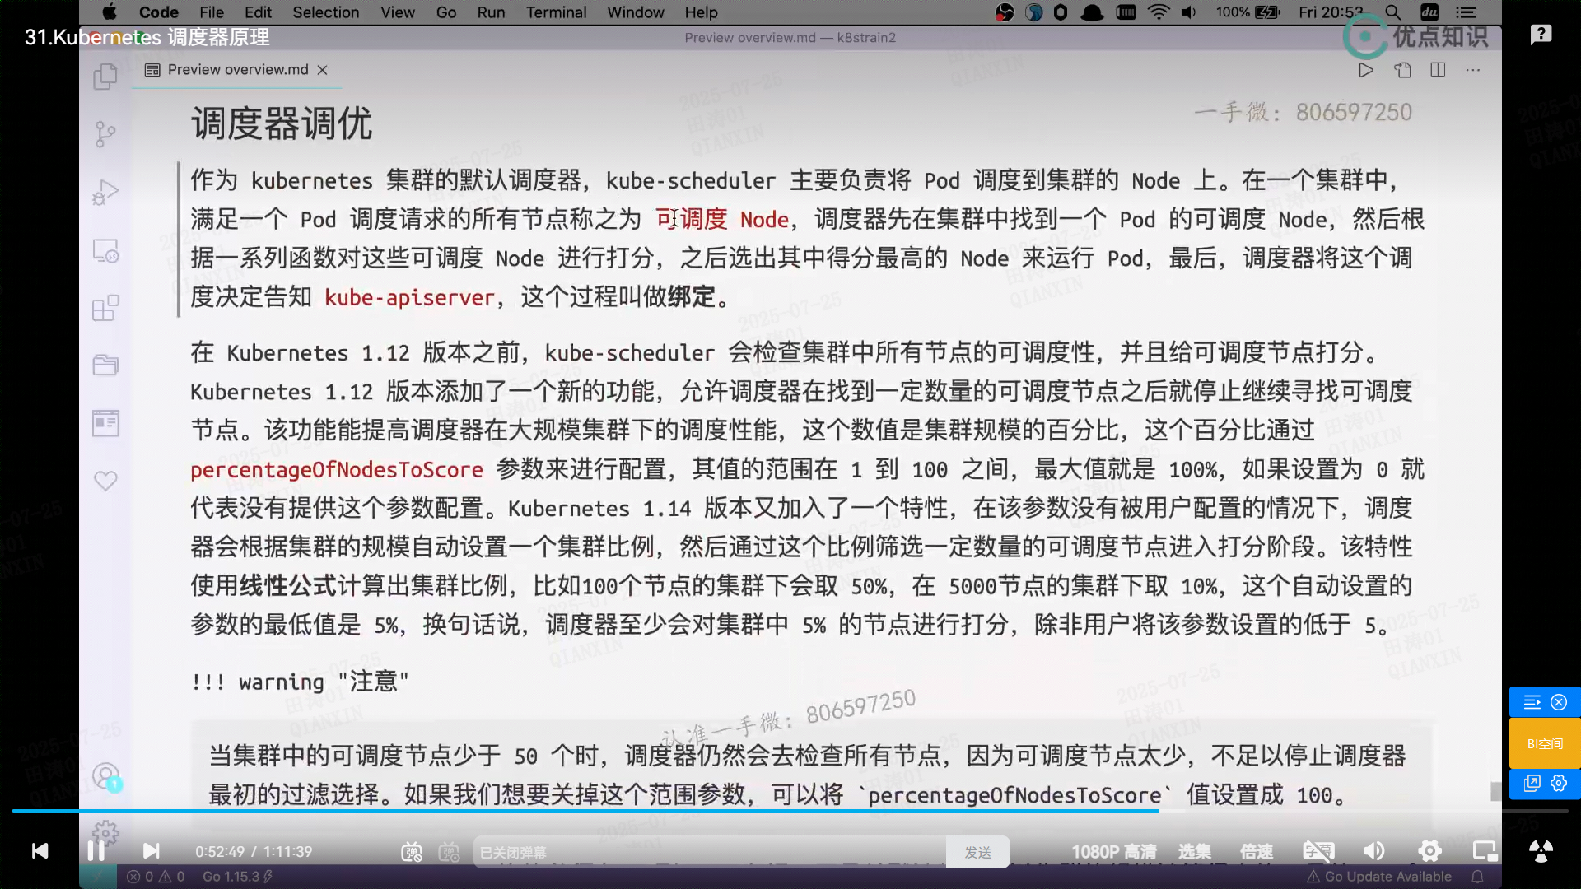Open the 1080P 高清 quality dropdown
The image size is (1581, 889).
tap(1113, 852)
